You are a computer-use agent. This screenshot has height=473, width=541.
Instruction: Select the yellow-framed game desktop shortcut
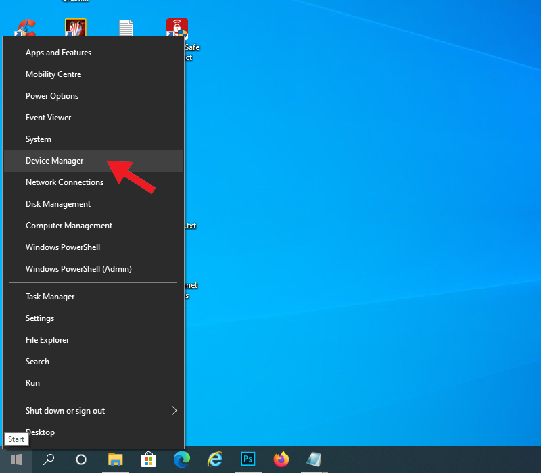(x=76, y=27)
